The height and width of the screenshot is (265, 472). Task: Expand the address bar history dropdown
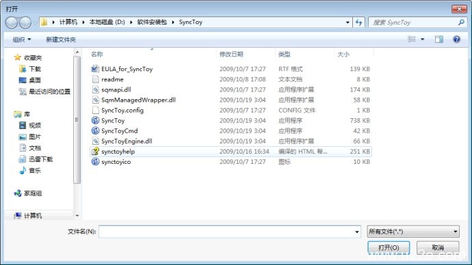coord(348,23)
